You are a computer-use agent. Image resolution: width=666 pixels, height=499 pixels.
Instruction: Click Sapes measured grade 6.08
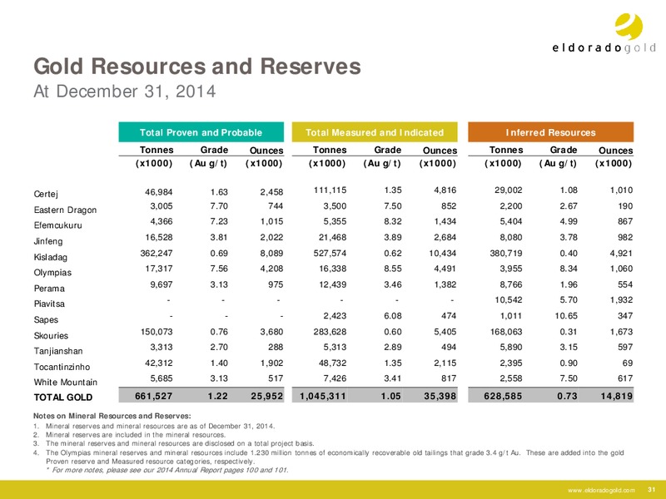393,316
